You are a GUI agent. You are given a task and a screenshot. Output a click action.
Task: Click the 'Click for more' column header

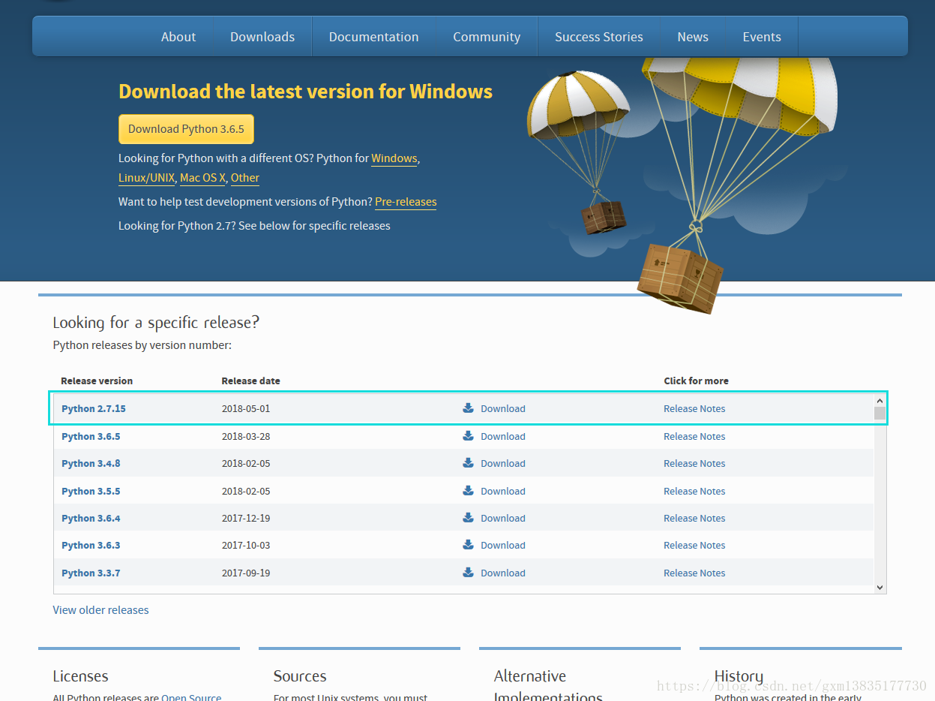click(x=696, y=381)
